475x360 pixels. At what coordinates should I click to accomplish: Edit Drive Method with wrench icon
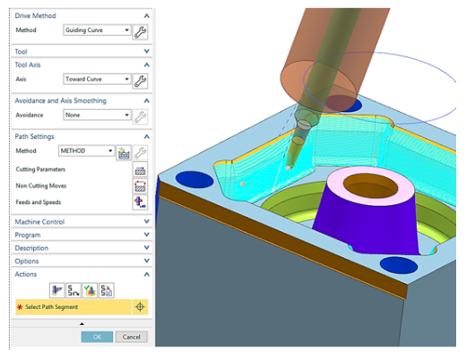click(140, 32)
